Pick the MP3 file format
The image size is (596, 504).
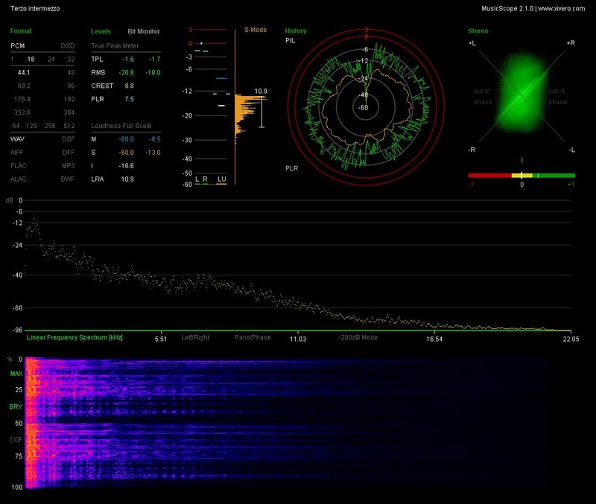click(x=68, y=165)
